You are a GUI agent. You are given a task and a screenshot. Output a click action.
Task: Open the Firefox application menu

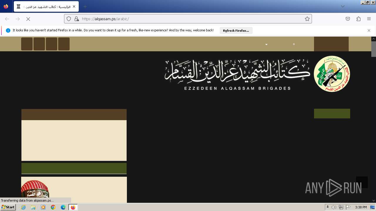369,19
